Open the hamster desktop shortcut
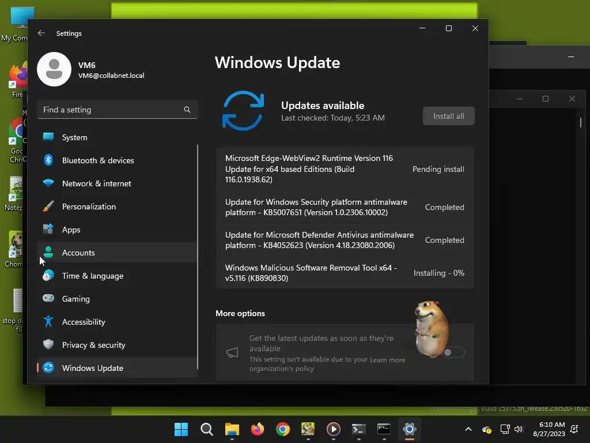Screen dimensions: 590x443 point(14,249)
